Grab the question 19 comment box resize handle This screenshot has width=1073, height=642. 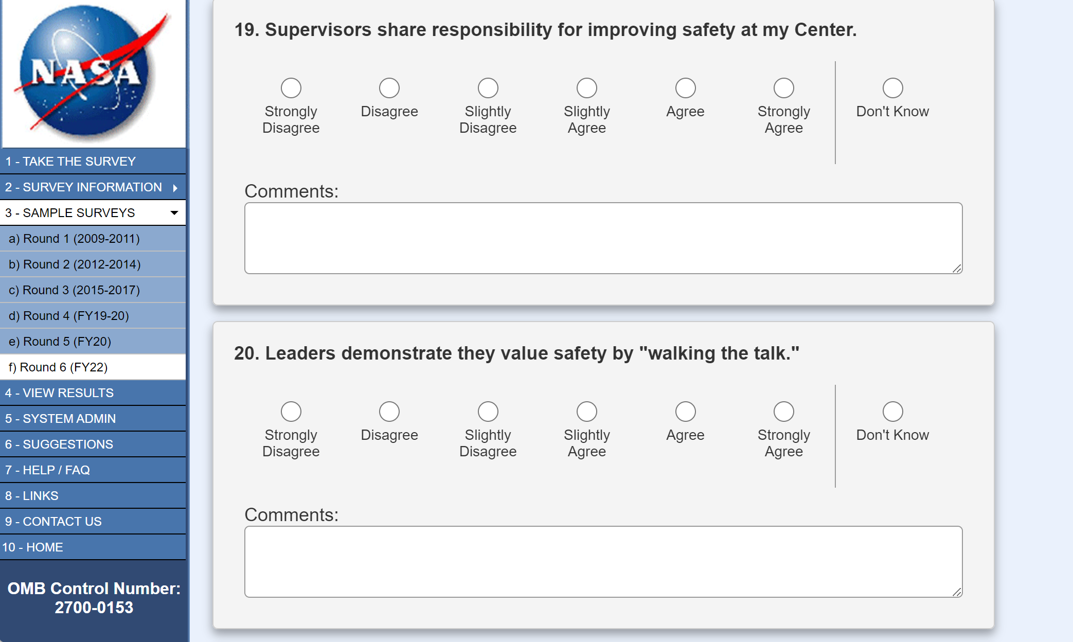[x=957, y=269]
